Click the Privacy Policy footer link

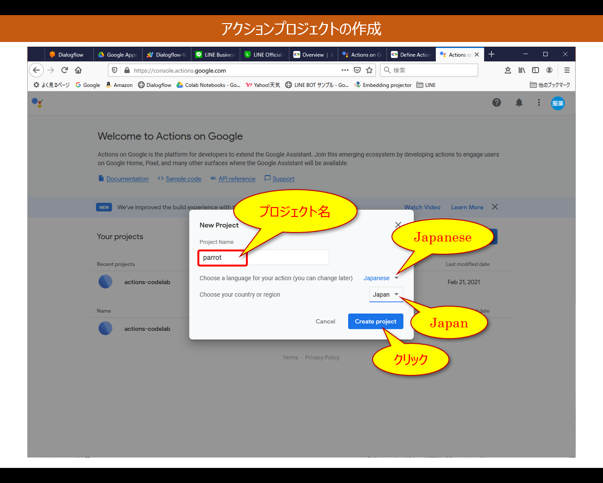(x=322, y=358)
